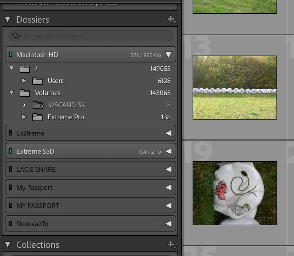The height and width of the screenshot is (256, 294).
Task: Expand the Ex2treme volume arrow
Action: coord(168,133)
